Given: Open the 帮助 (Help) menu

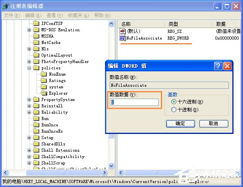Looking at the screenshot, I should coord(102,15).
